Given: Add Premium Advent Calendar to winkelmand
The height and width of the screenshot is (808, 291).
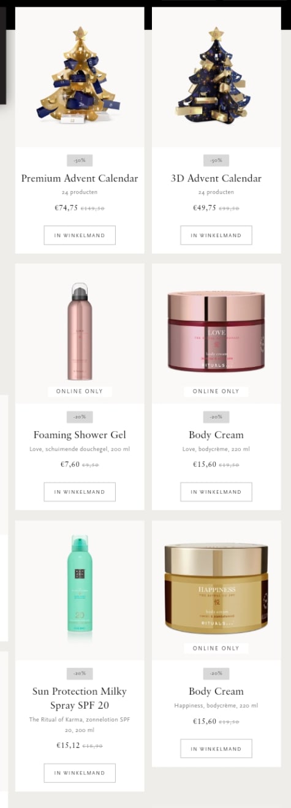Looking at the screenshot, I should pyautogui.click(x=80, y=235).
